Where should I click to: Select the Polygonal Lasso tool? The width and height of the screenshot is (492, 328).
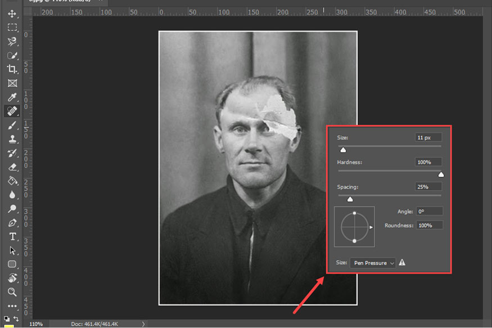[x=12, y=42]
